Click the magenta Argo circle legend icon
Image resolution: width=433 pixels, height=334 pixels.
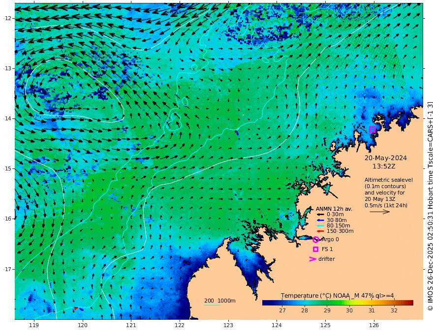click(316, 240)
